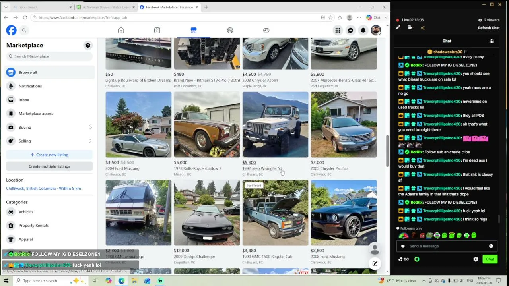Screen dimensions: 509x286
Task: Open the 1978 Rolls-Royce shadow 2 photo
Action: pos(207,125)
